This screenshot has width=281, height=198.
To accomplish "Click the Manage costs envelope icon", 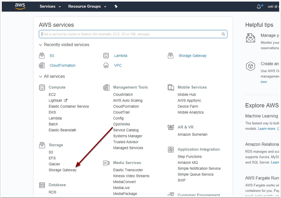I will click(x=251, y=38).
